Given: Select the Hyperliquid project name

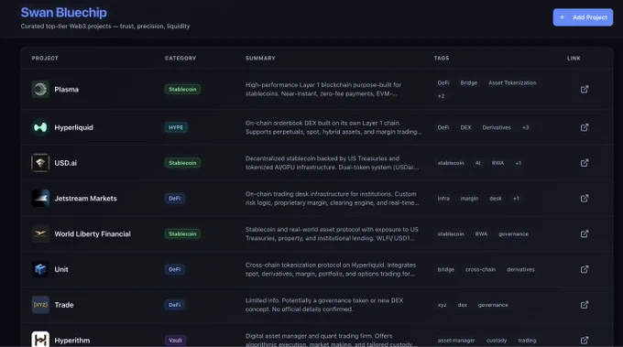Looking at the screenshot, I should 73,127.
